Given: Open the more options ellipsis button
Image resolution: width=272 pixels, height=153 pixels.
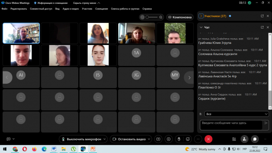Looking at the screenshot, I should pyautogui.click(x=198, y=139).
